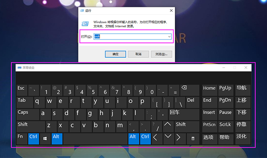
Task: Tap the backtick/tilde key
Action: [x=33, y=90]
